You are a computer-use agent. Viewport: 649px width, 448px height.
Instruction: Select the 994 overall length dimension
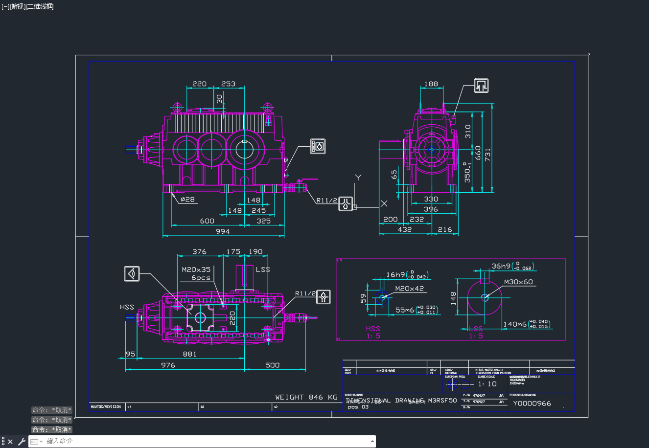(223, 231)
